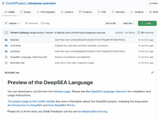Click the 'on Feb 6' commit date

(x=130, y=33)
